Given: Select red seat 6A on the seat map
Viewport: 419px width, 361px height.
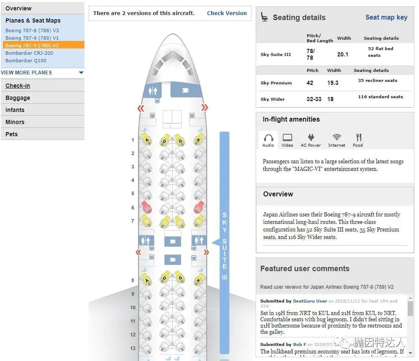Looking at the screenshot, I should tap(147, 207).
